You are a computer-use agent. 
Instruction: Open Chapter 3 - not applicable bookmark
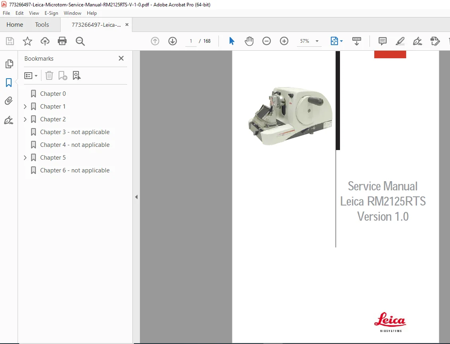(x=75, y=132)
